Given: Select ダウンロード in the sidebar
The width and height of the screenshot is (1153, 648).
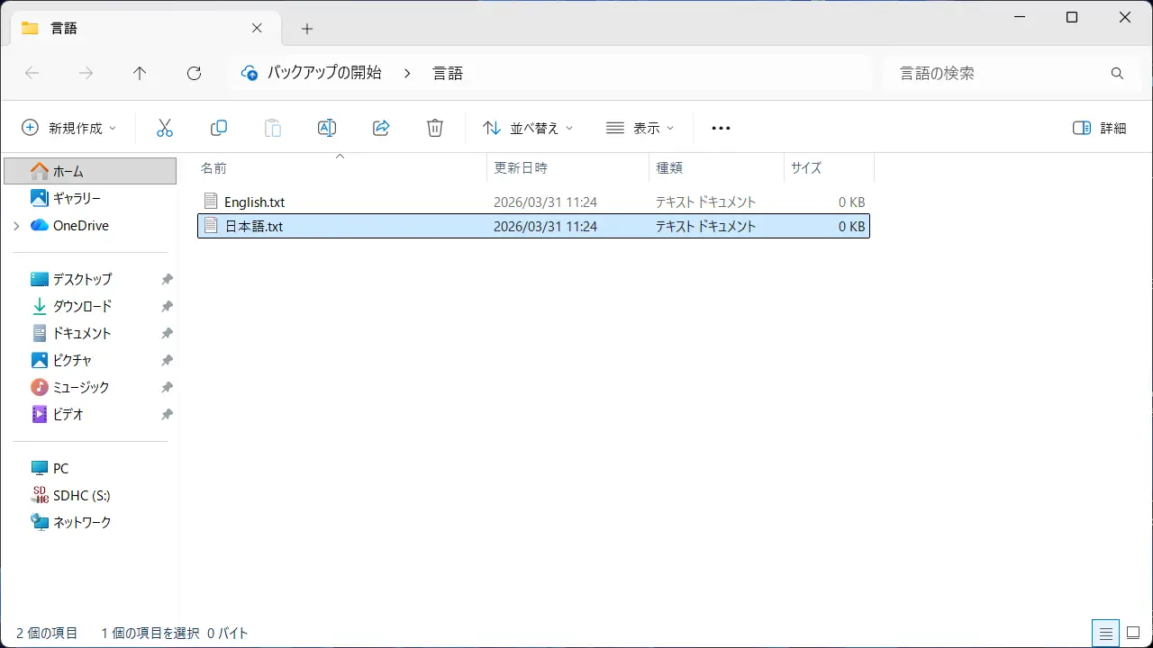Looking at the screenshot, I should pyautogui.click(x=82, y=306).
